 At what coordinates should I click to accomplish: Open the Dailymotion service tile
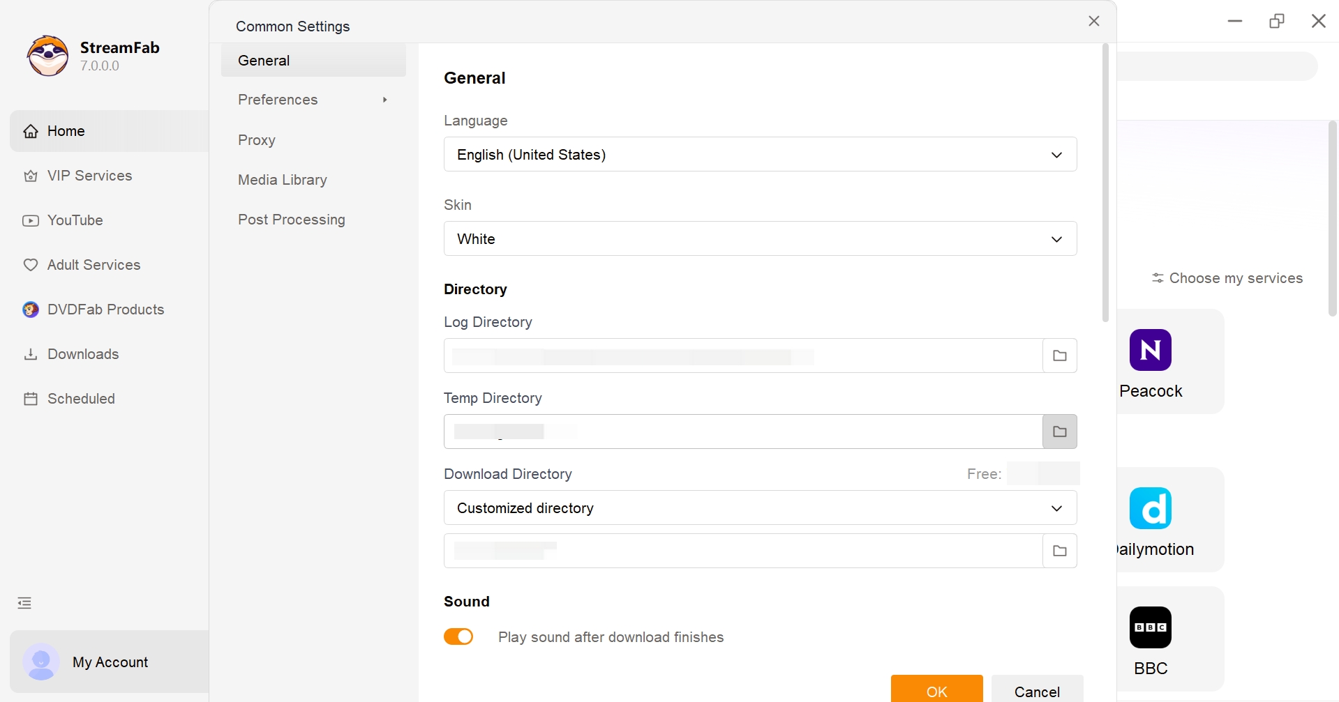tap(1150, 508)
